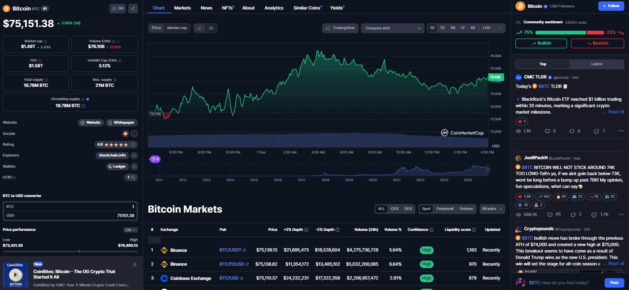Image resolution: width=629 pixels, height=290 pixels.
Task: Click the chart events badge showing 5
Action: pyautogui.click(x=155, y=159)
